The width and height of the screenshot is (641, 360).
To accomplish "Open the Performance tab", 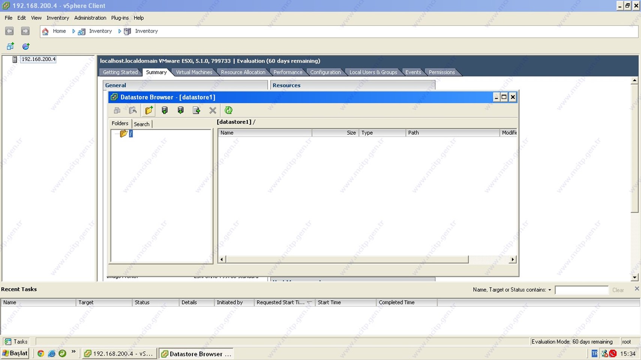I will 288,72.
